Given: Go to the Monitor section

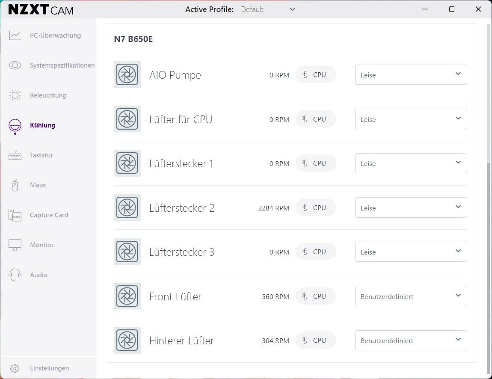Looking at the screenshot, I should pos(41,245).
